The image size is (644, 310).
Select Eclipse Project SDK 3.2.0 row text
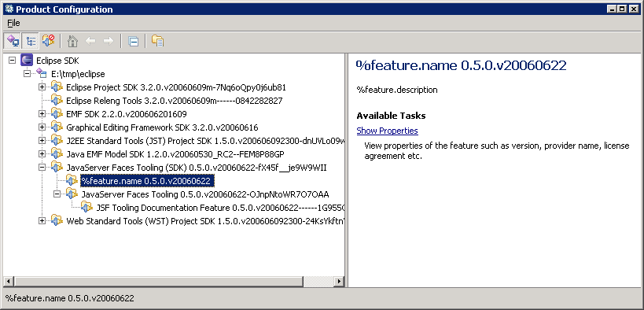click(x=176, y=87)
